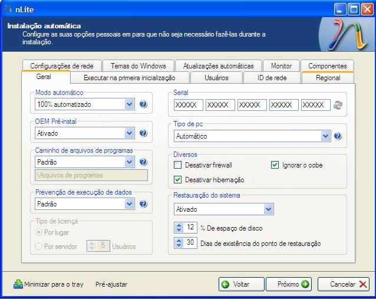Screen dimensions: 376x299
Task: Select the Por servidor radio option
Action: point(38,246)
